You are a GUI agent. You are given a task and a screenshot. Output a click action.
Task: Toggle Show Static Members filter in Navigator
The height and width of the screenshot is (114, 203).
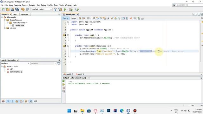point(12,101)
